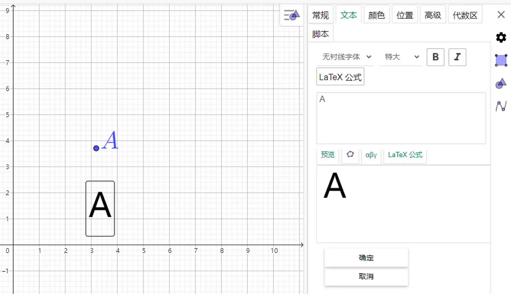Expand the 无衬线字体 font dropdown
The height and width of the screenshot is (294, 511).
pos(346,57)
